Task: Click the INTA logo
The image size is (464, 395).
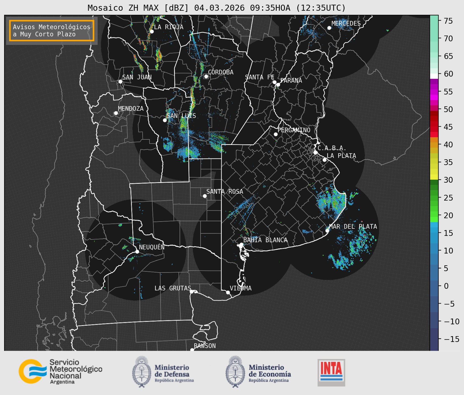Action: tap(331, 372)
